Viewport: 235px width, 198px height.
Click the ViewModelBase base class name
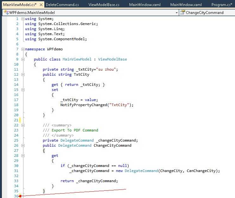point(112,59)
